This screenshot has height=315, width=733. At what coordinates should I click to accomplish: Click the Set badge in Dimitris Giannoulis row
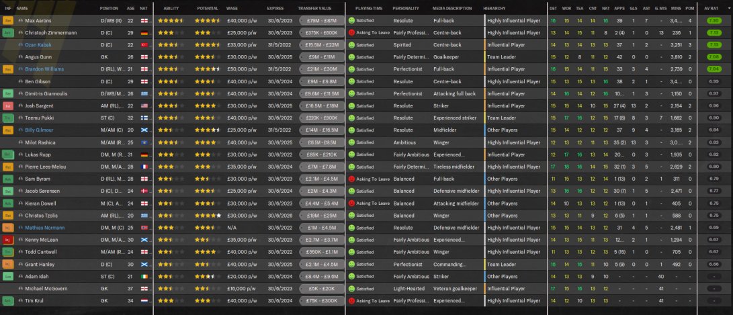8,93
